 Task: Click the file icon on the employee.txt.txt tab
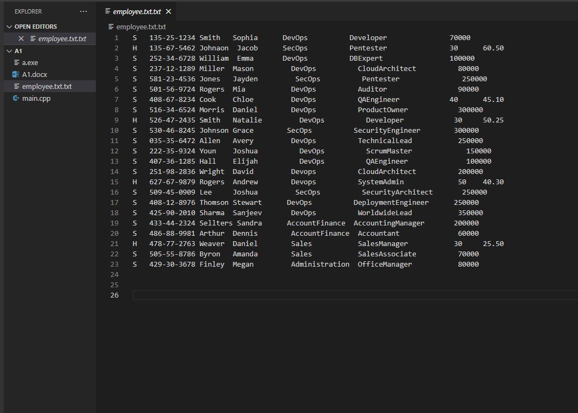tap(107, 10)
